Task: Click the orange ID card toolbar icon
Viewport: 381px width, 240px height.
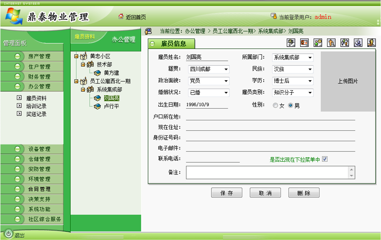Action: point(304,43)
